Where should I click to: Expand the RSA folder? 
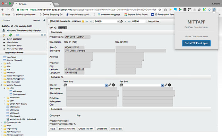tap(1, 67)
